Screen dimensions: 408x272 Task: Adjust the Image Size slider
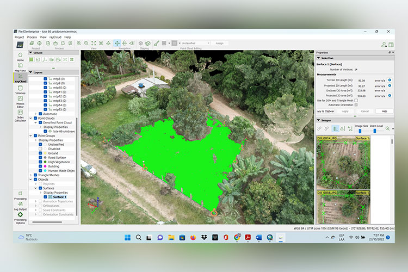(x=360, y=131)
